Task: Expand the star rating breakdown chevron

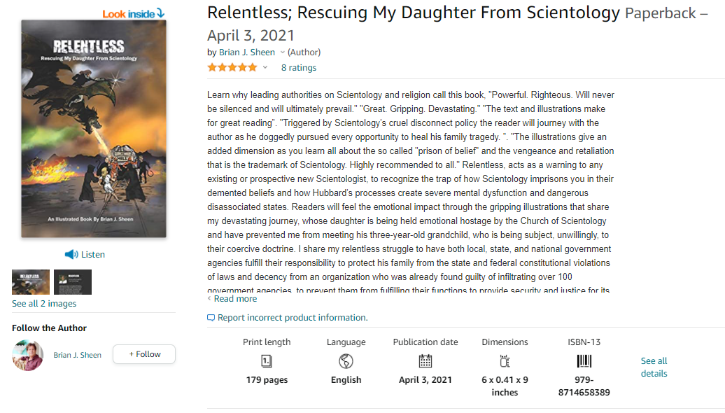Action: (265, 67)
